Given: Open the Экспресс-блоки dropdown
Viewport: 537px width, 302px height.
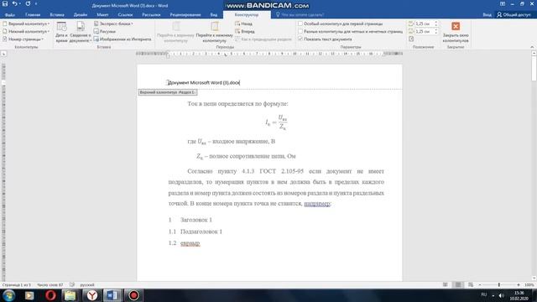Looking at the screenshot, I should pos(113,23).
